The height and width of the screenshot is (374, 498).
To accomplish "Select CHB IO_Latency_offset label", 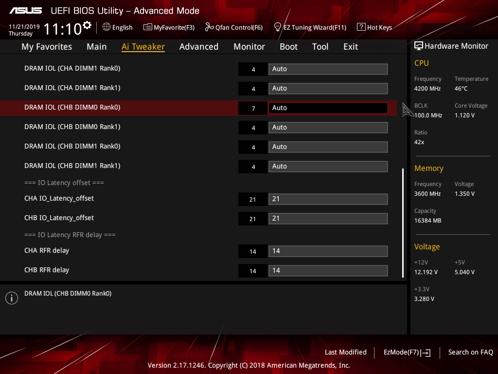I will pos(59,218).
